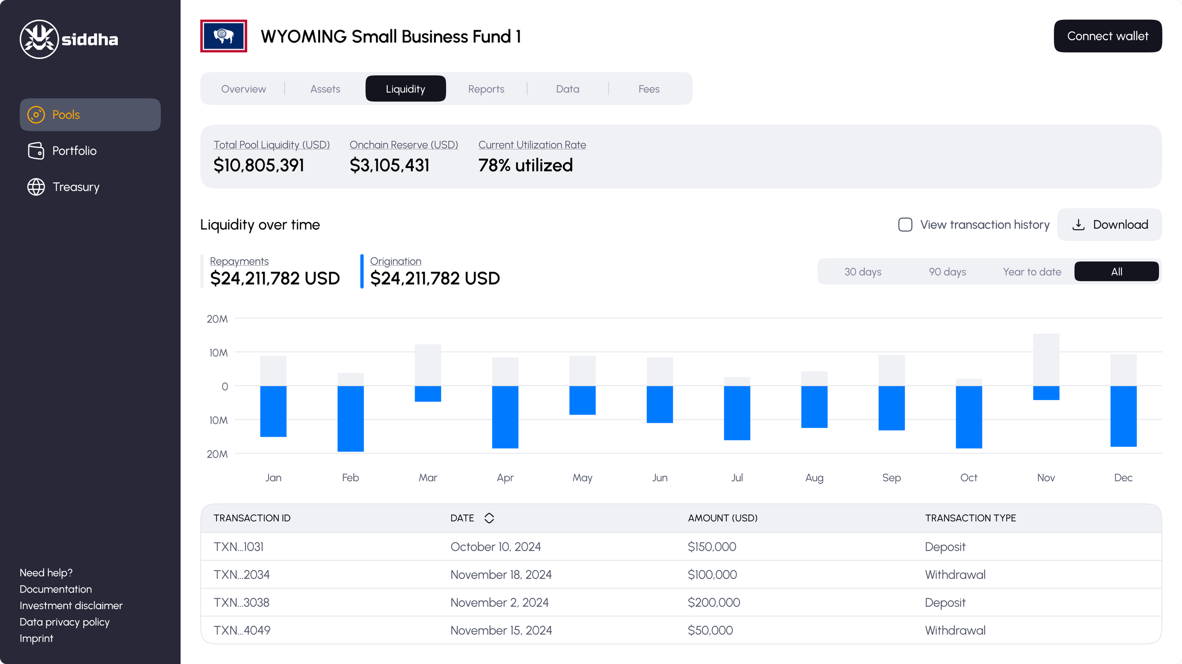This screenshot has height=664, width=1182.
Task: Select the 90 days range
Action: 947,272
